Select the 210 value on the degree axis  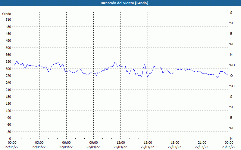8,90
